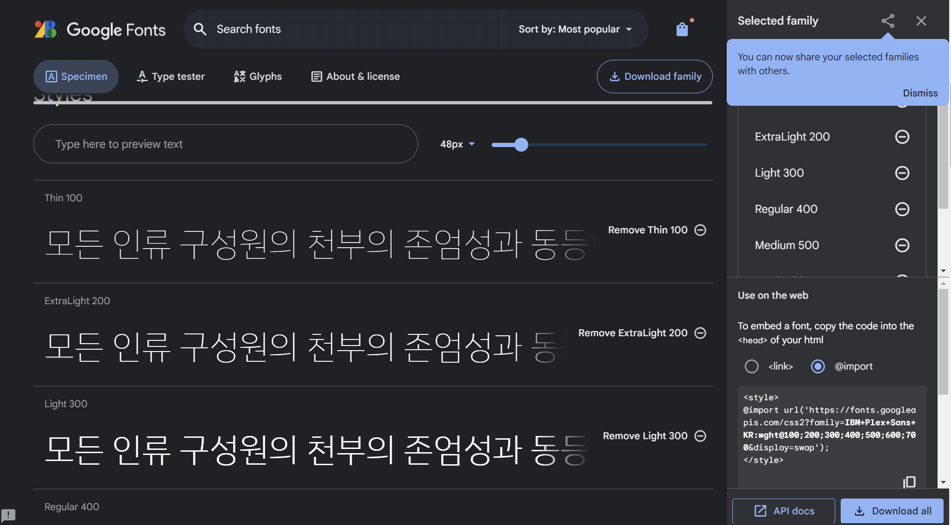Click the search magnifier icon
Viewport: 951px width, 525px height.
200,29
